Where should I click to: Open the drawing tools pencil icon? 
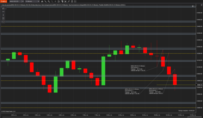pyautogui.click(x=45, y=1)
